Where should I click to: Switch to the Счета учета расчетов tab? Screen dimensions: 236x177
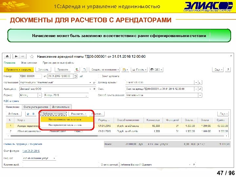coord(36,107)
